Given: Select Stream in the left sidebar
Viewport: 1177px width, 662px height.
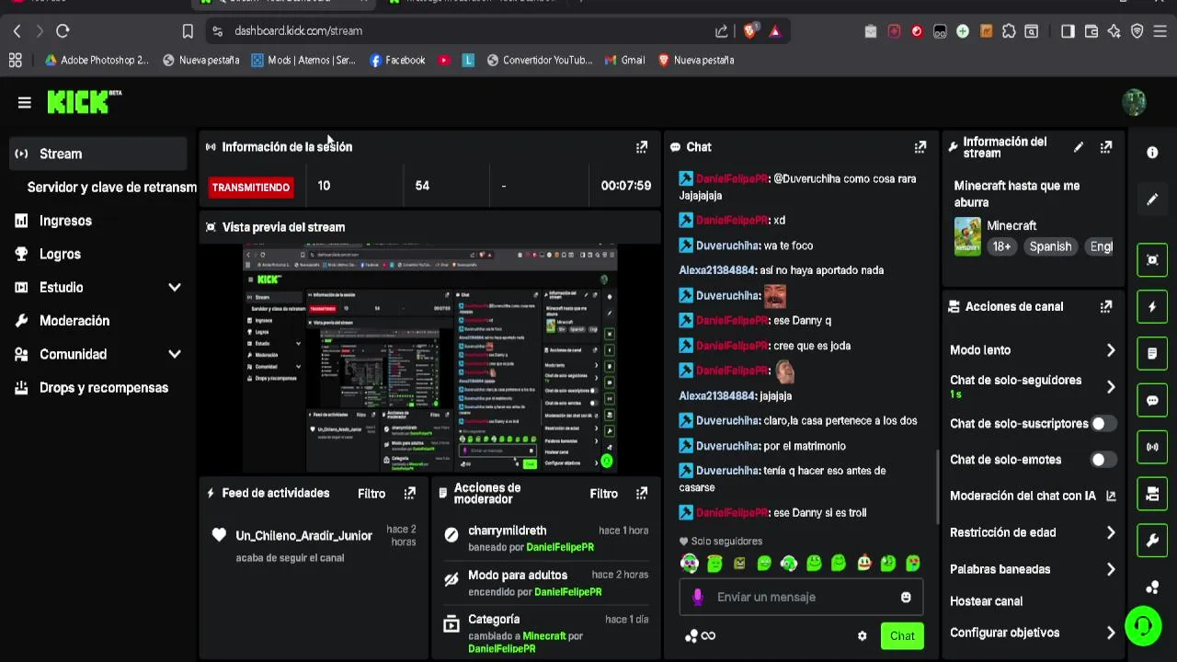Looking at the screenshot, I should [98, 154].
